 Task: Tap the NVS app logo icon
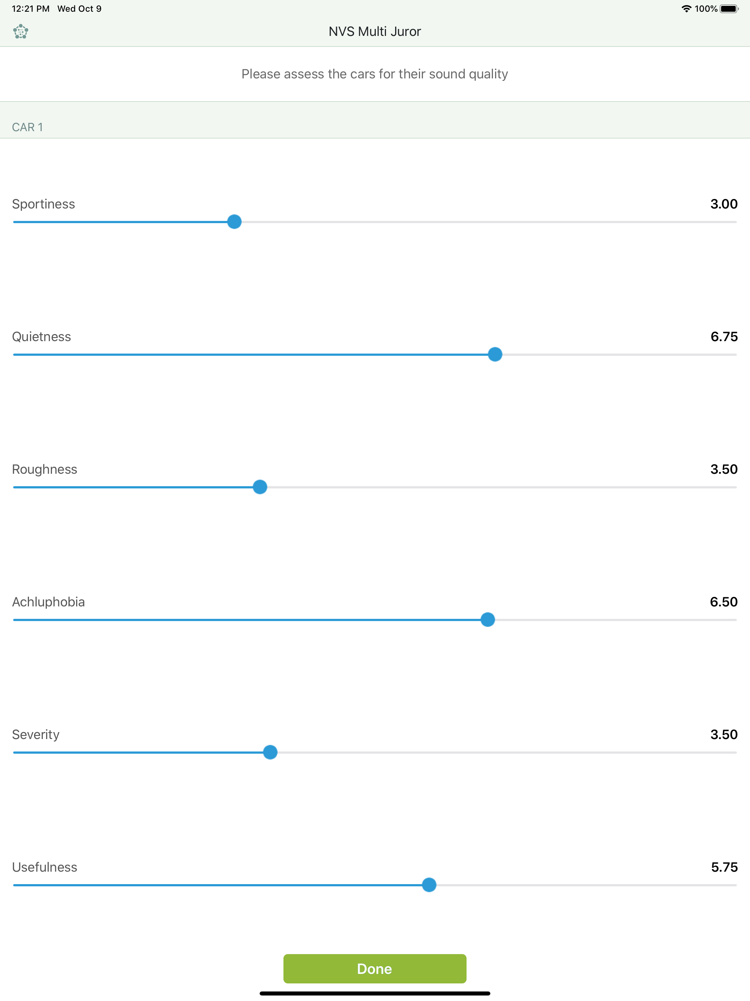21,31
